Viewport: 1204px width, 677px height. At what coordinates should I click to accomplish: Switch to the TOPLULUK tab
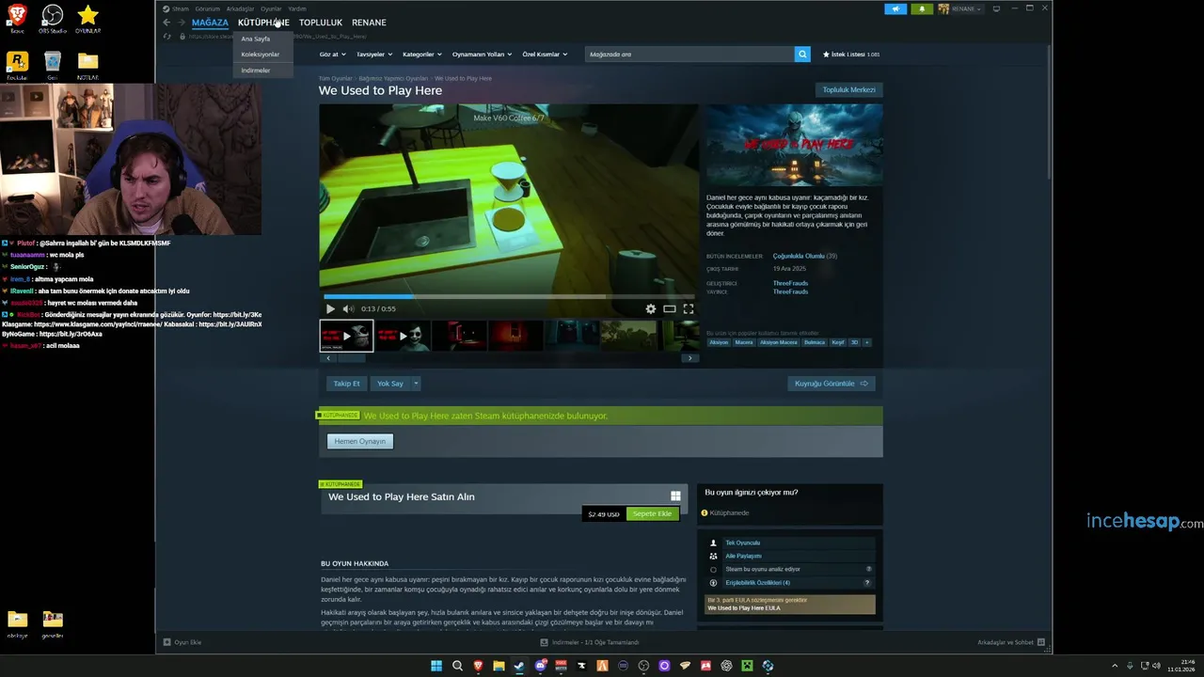click(x=321, y=23)
